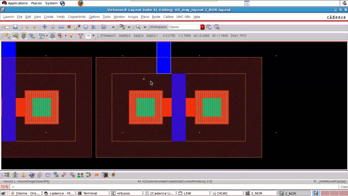Click the magnet snap icon

point(104,27)
